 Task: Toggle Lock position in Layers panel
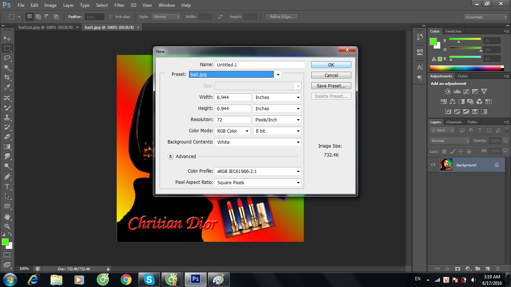(x=460, y=151)
